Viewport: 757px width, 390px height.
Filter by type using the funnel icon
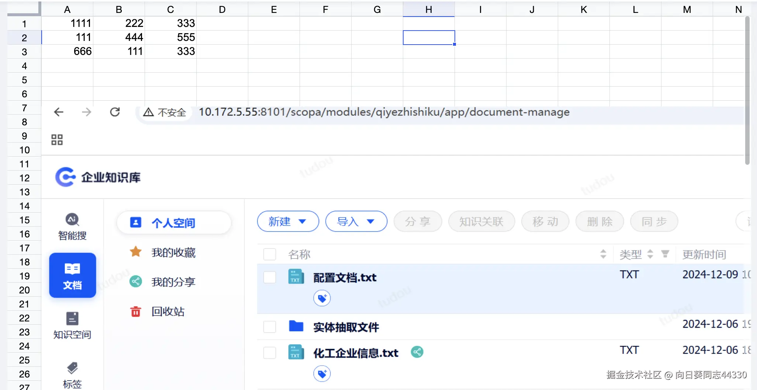[x=665, y=254]
